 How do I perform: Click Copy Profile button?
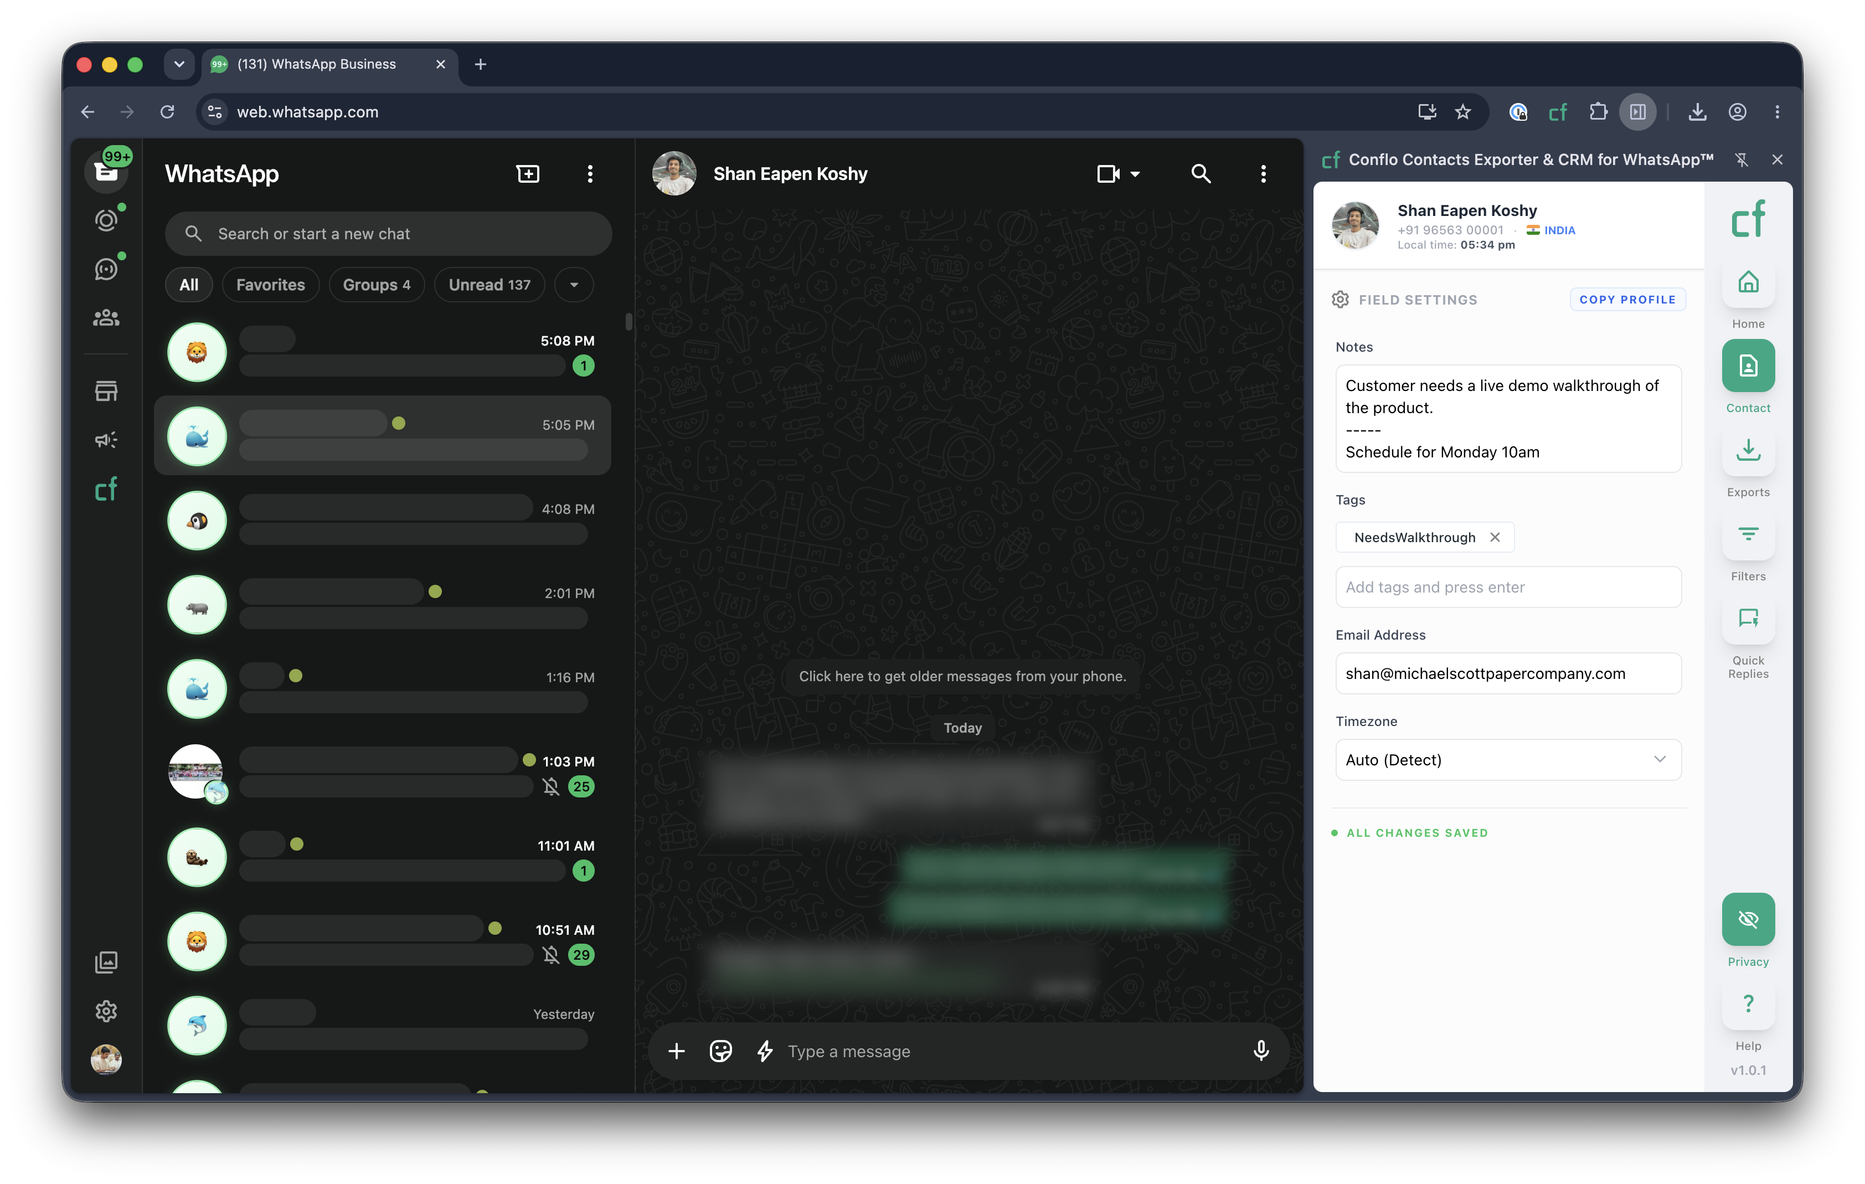click(x=1627, y=300)
